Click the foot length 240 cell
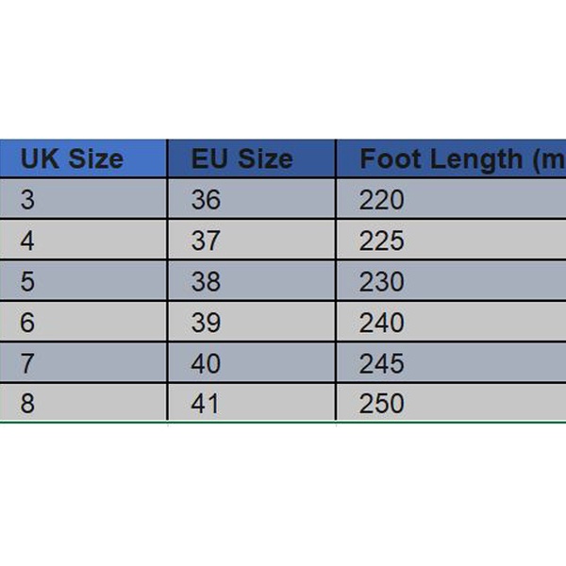The width and height of the screenshot is (566, 566). tap(451, 323)
